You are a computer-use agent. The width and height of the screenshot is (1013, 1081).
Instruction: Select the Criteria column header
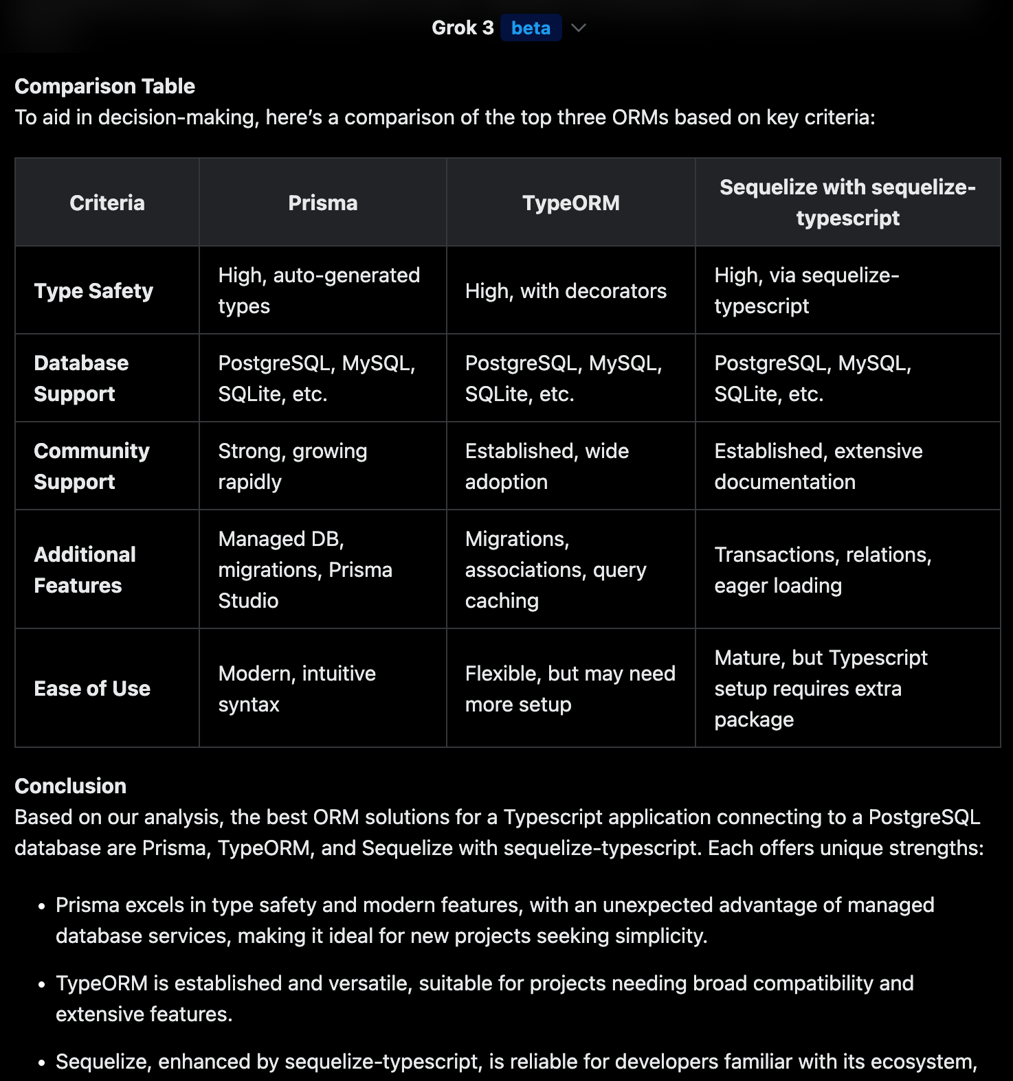(107, 203)
